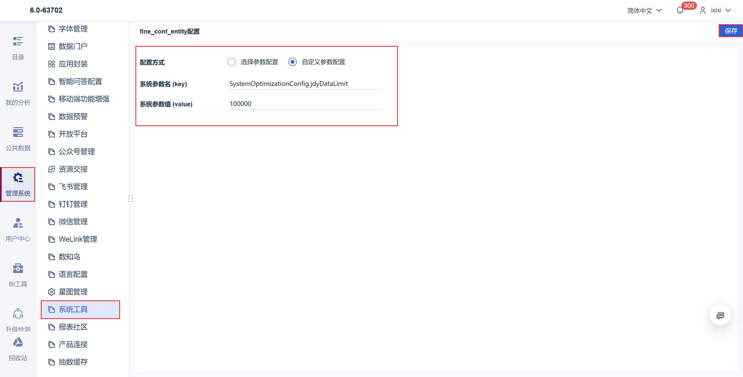Open 升级检测 upgrade check icon

[x=18, y=314]
